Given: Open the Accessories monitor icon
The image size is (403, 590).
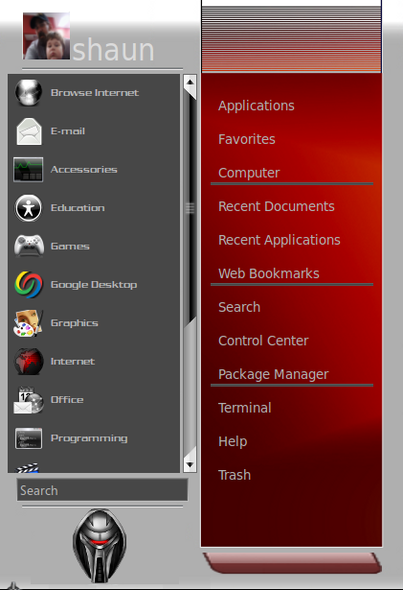Looking at the screenshot, I should coord(28,170).
